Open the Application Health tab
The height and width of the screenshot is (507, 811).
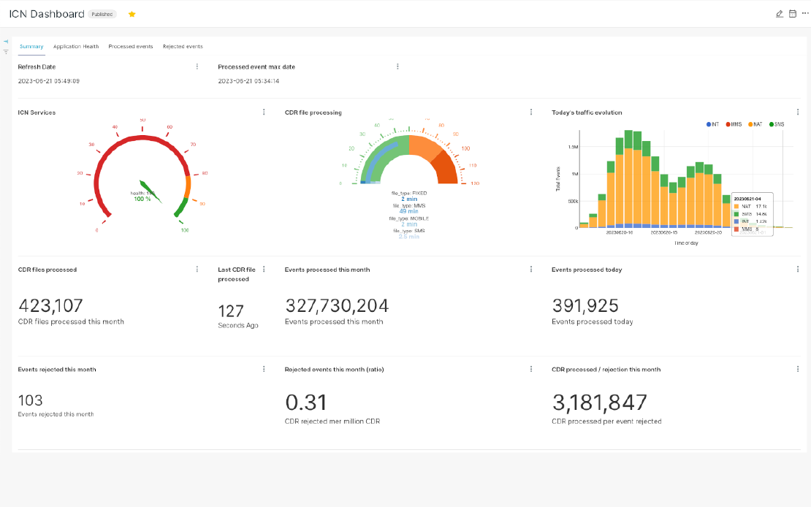tap(76, 47)
